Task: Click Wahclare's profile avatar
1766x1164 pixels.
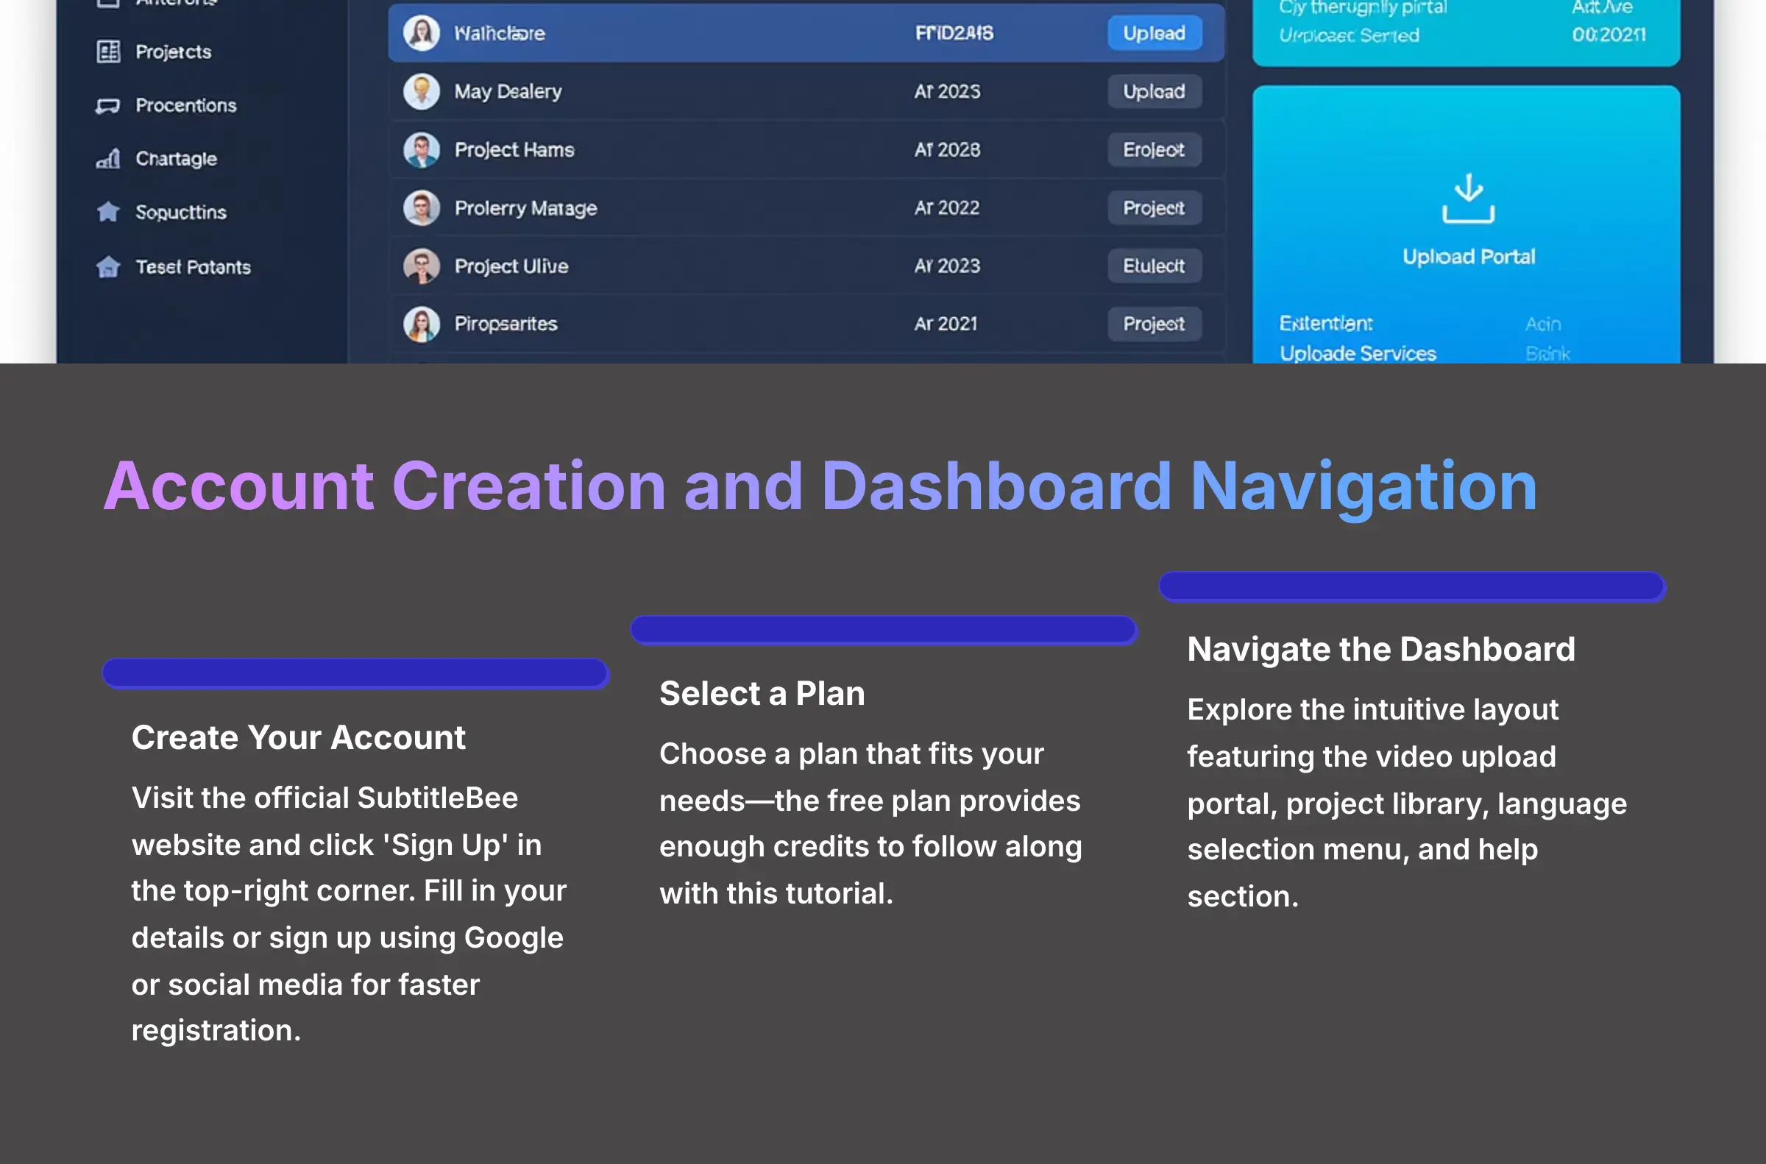Action: 423,32
